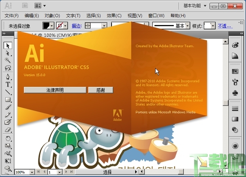Viewport: 246px width, 177px height.
Task: Open the artboard number dropdown
Action: tap(59, 172)
